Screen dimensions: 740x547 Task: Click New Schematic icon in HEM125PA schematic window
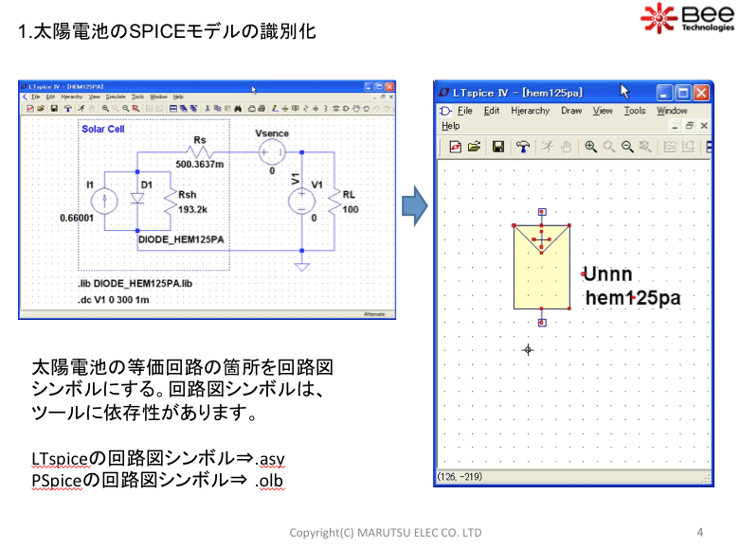[x=30, y=109]
